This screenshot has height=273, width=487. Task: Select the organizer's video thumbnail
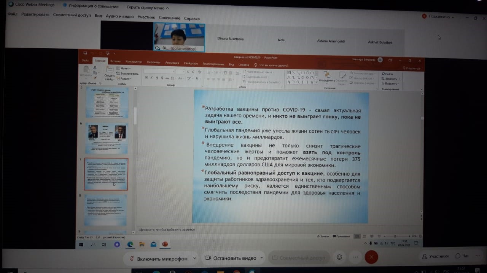click(x=179, y=37)
